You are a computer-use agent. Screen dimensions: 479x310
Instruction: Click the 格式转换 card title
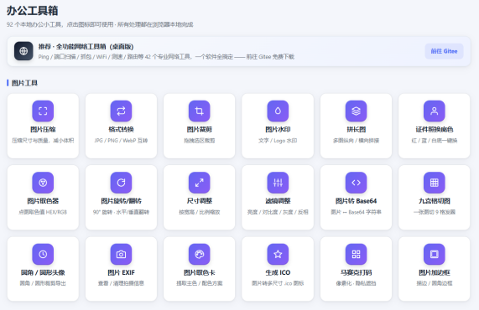[x=121, y=129]
